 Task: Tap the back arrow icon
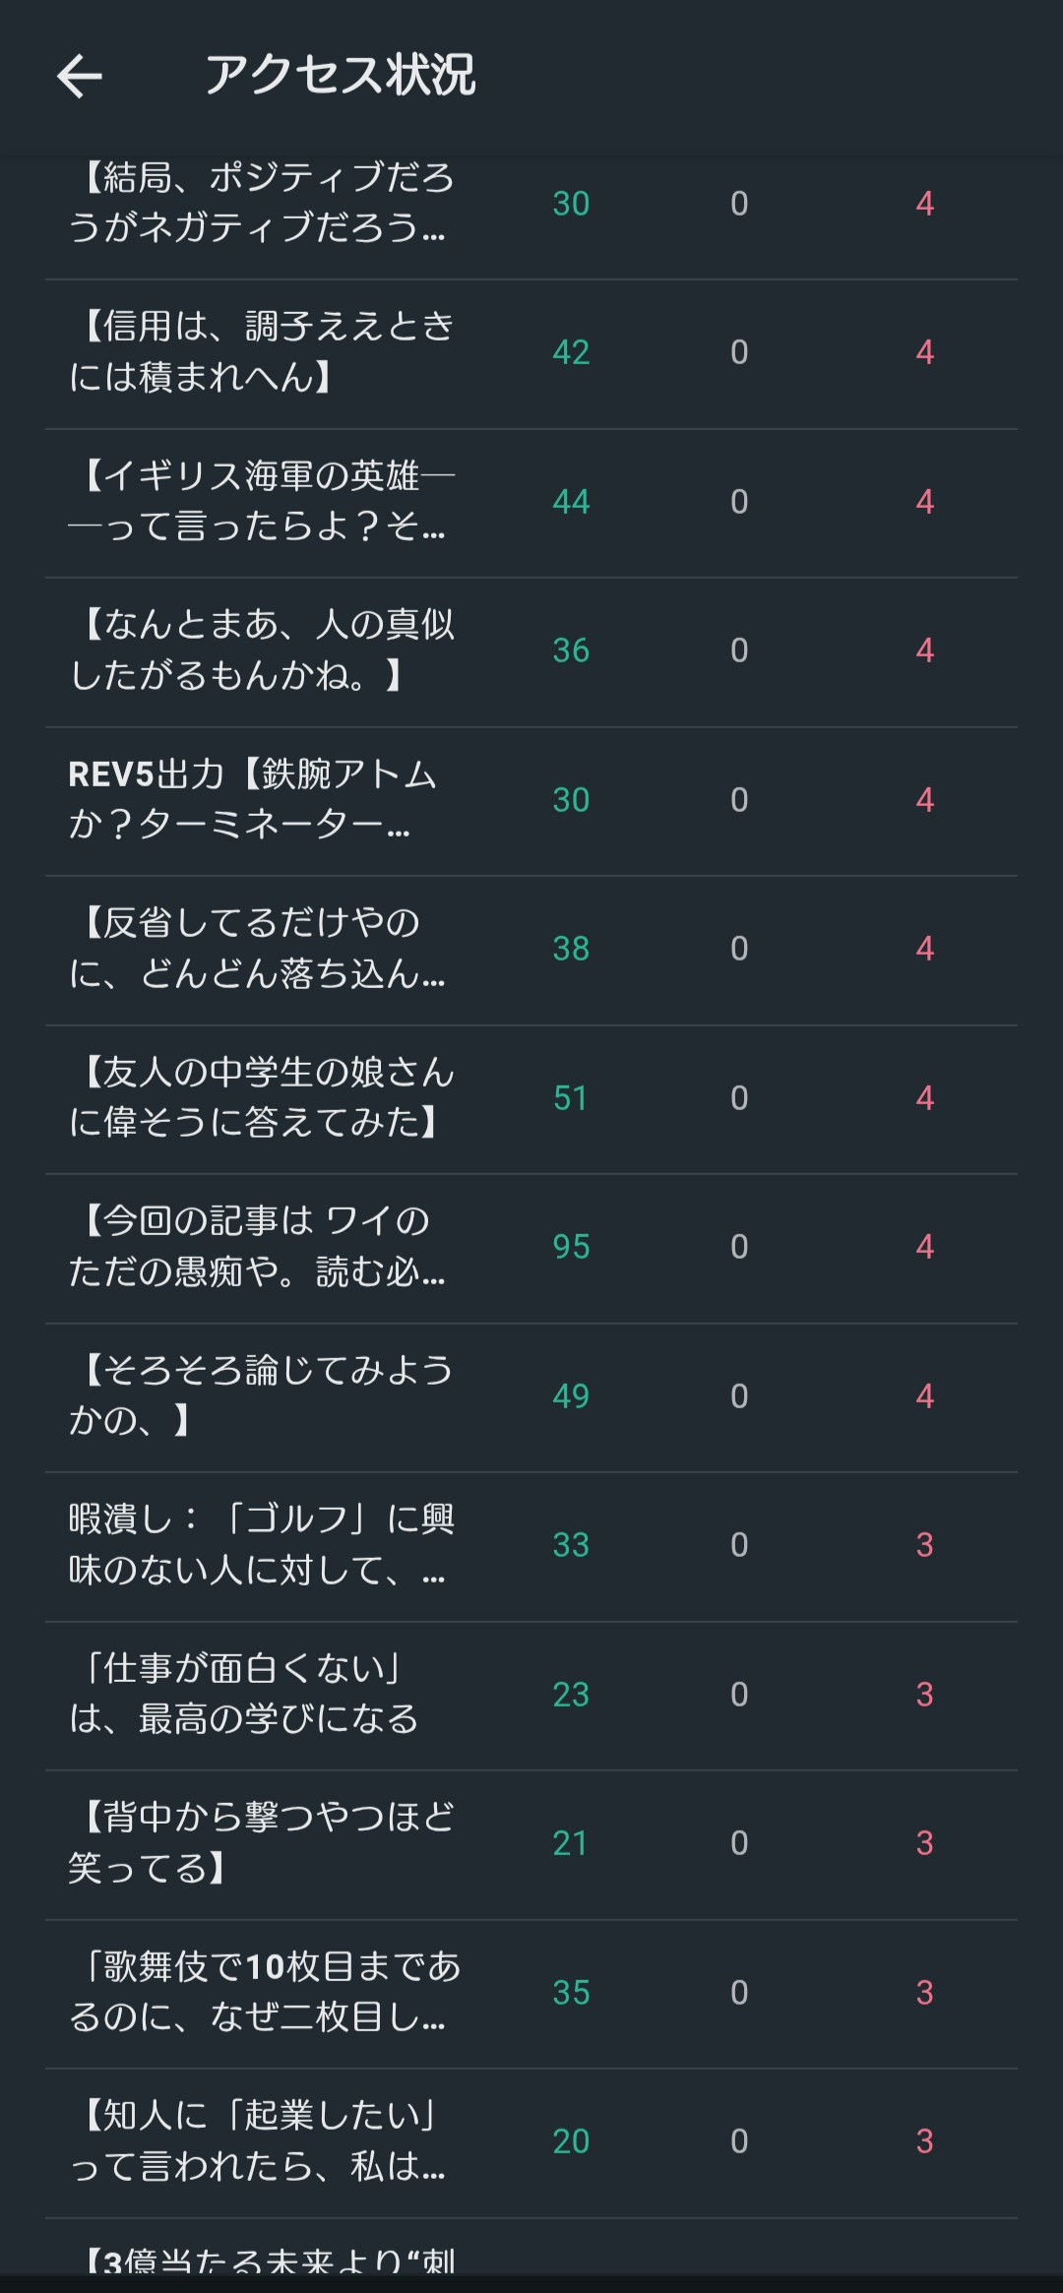tap(80, 77)
